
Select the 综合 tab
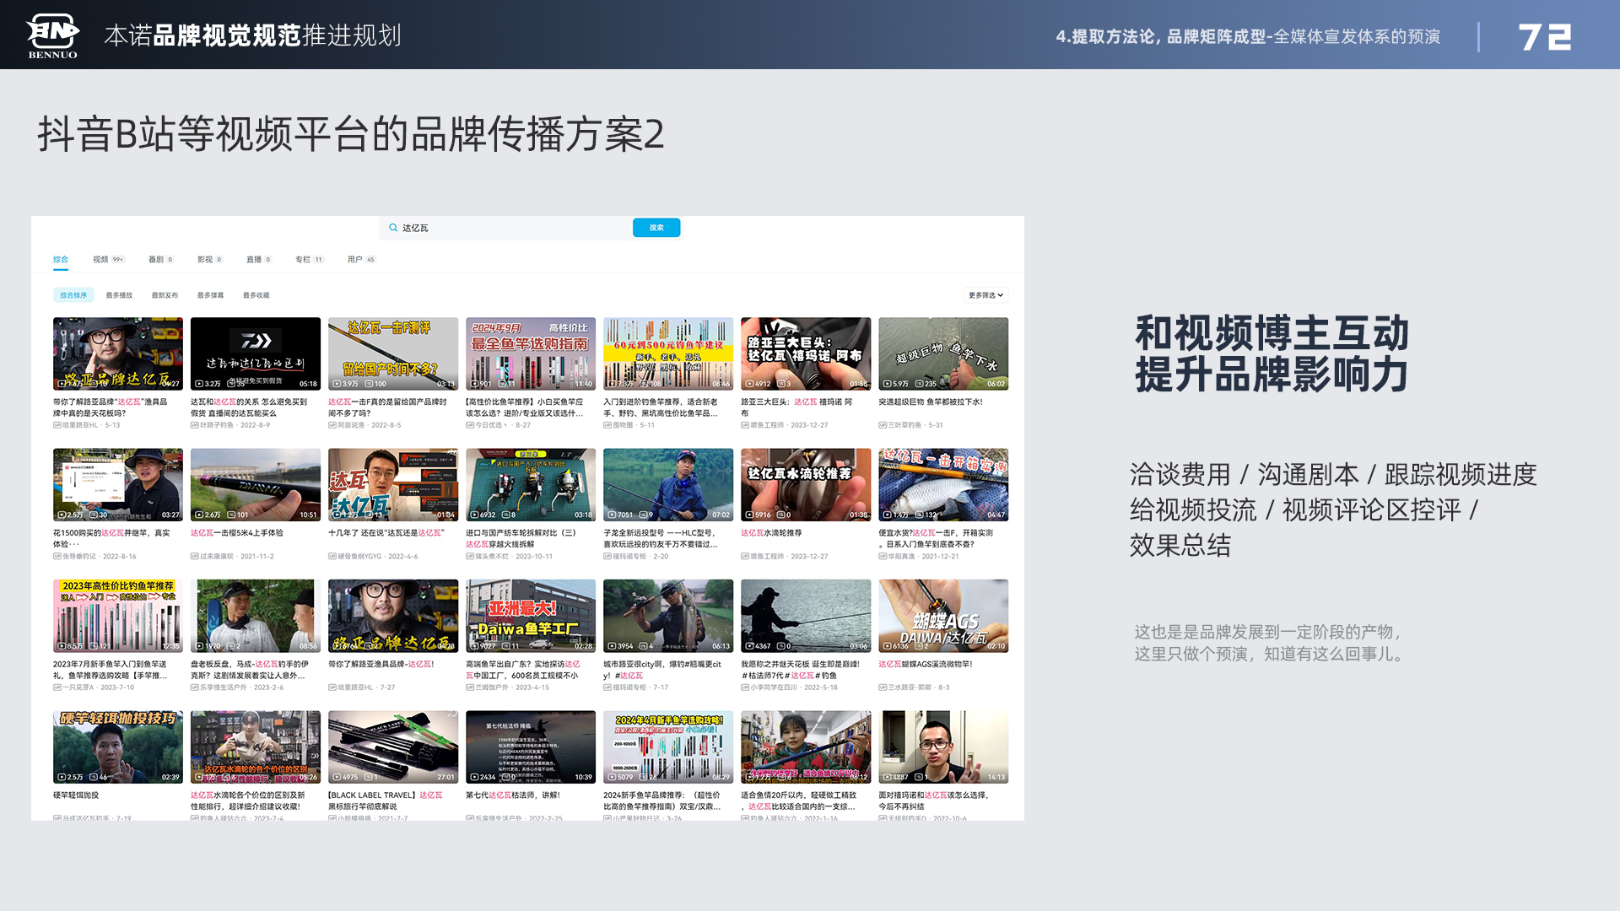click(61, 260)
